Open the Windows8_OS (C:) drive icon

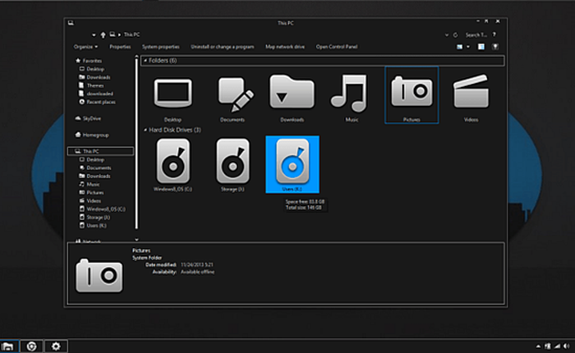click(172, 163)
